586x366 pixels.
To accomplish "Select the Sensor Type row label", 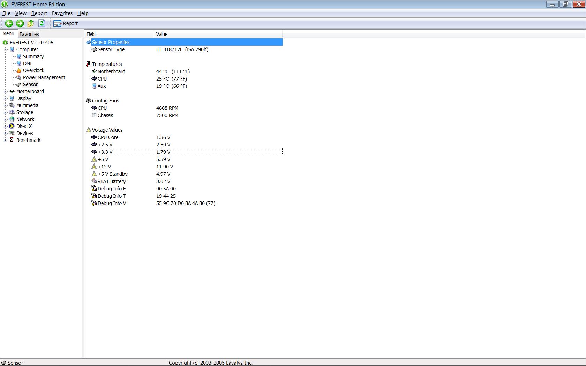I will point(111,49).
